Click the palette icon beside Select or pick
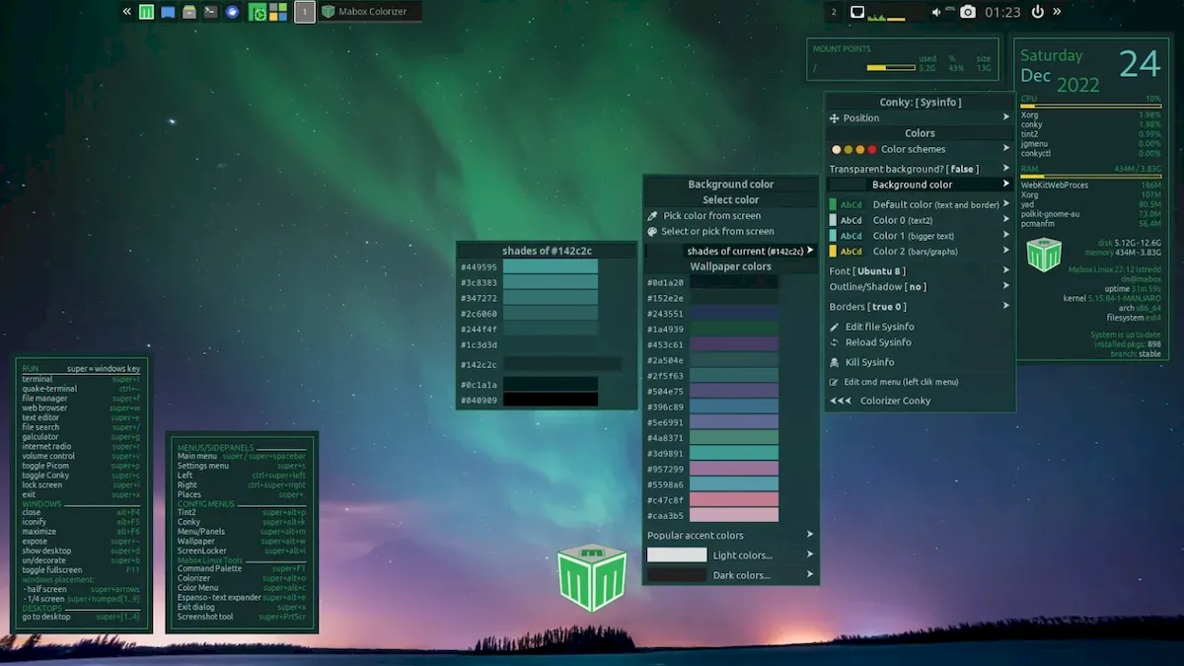 652,232
